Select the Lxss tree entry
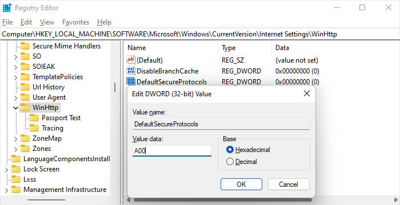The height and width of the screenshot is (205, 400). click(30, 179)
